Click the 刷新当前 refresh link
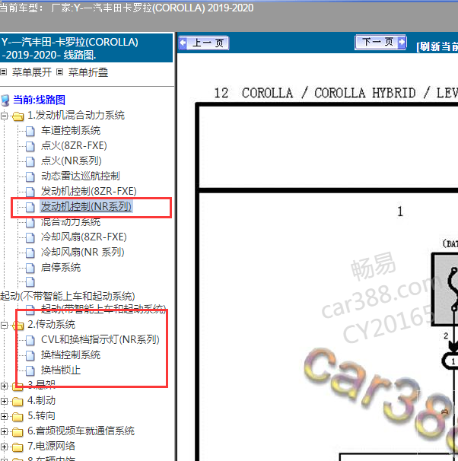The height and width of the screenshot is (461, 458). (x=437, y=46)
